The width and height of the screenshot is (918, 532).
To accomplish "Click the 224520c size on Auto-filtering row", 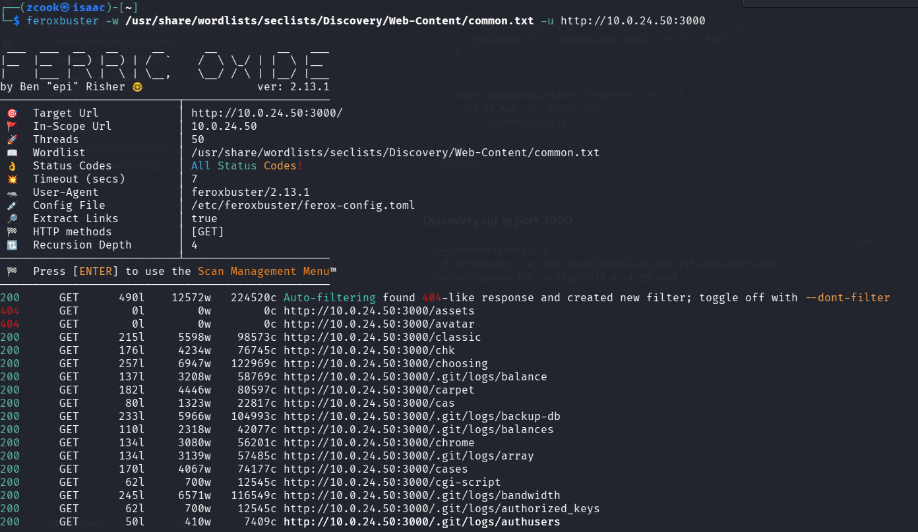I will 254,298.
